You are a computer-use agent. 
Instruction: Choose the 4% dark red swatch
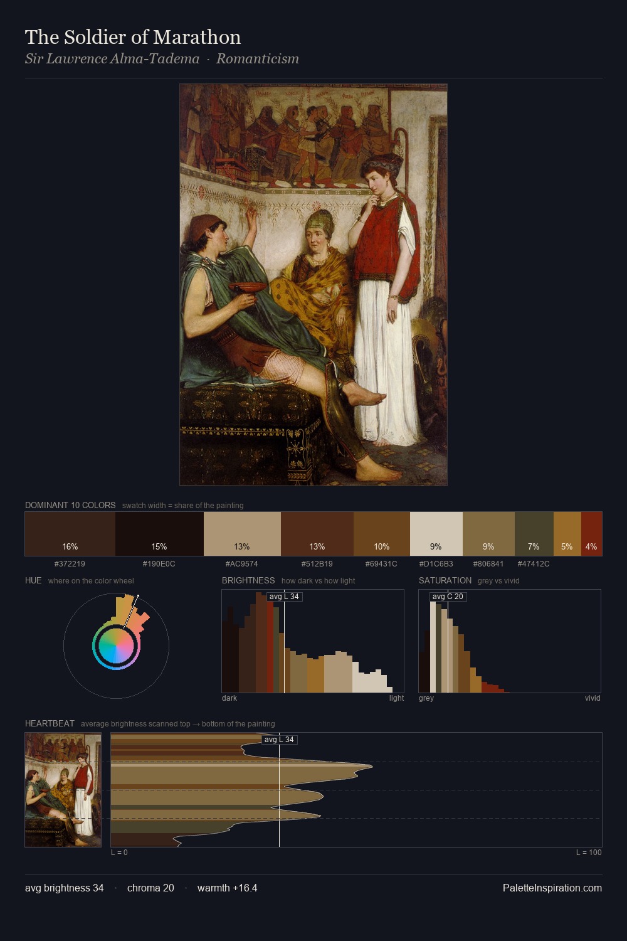point(591,534)
